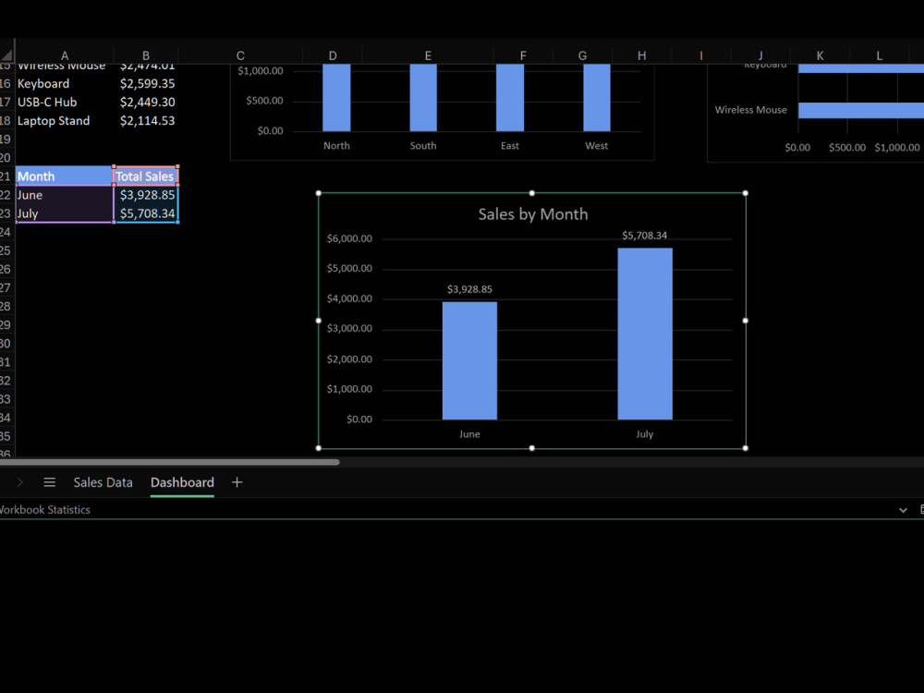The width and height of the screenshot is (924, 693).
Task: Select the $5,708.34 cell in column B
Action: tap(146, 213)
